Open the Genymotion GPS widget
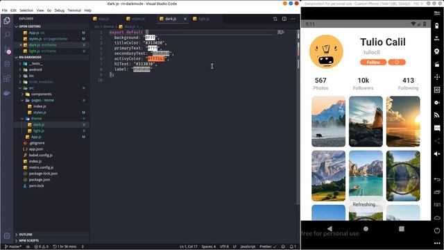This screenshot has width=444, height=250. point(437,39)
